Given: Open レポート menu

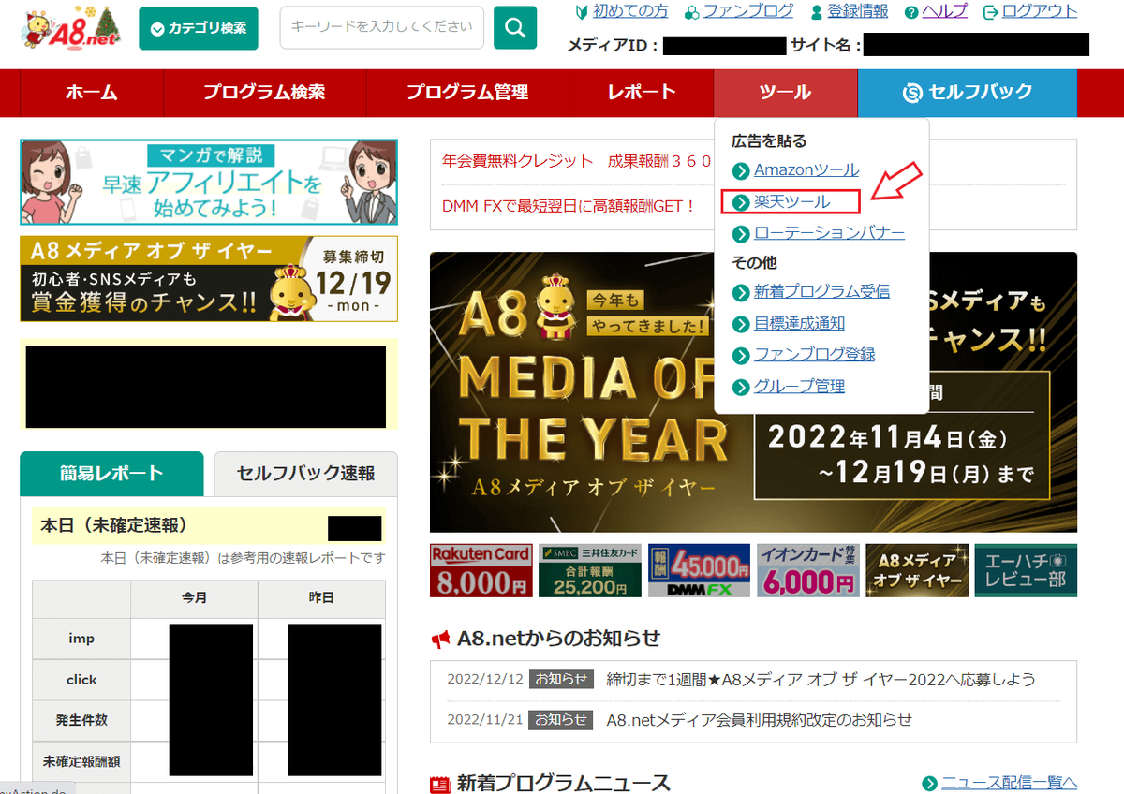Looking at the screenshot, I should click(642, 92).
